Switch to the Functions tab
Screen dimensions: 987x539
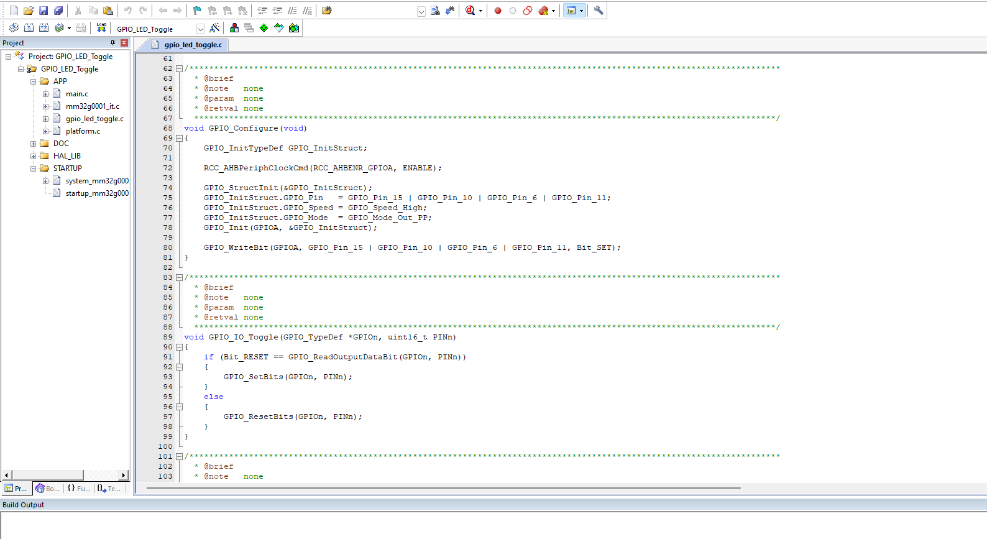[79, 489]
